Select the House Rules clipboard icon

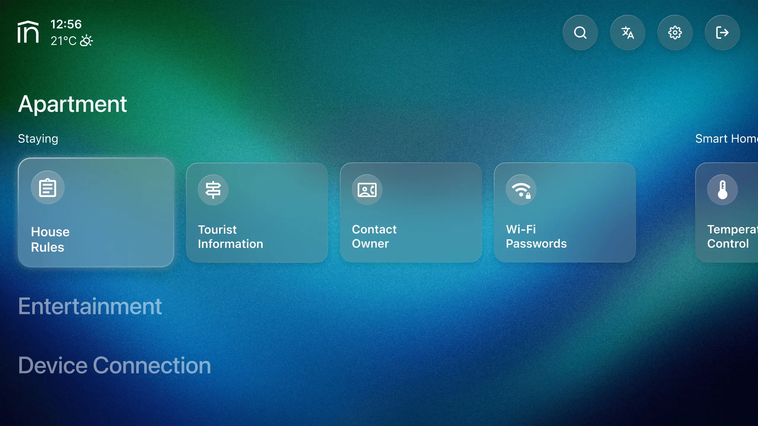pos(47,187)
